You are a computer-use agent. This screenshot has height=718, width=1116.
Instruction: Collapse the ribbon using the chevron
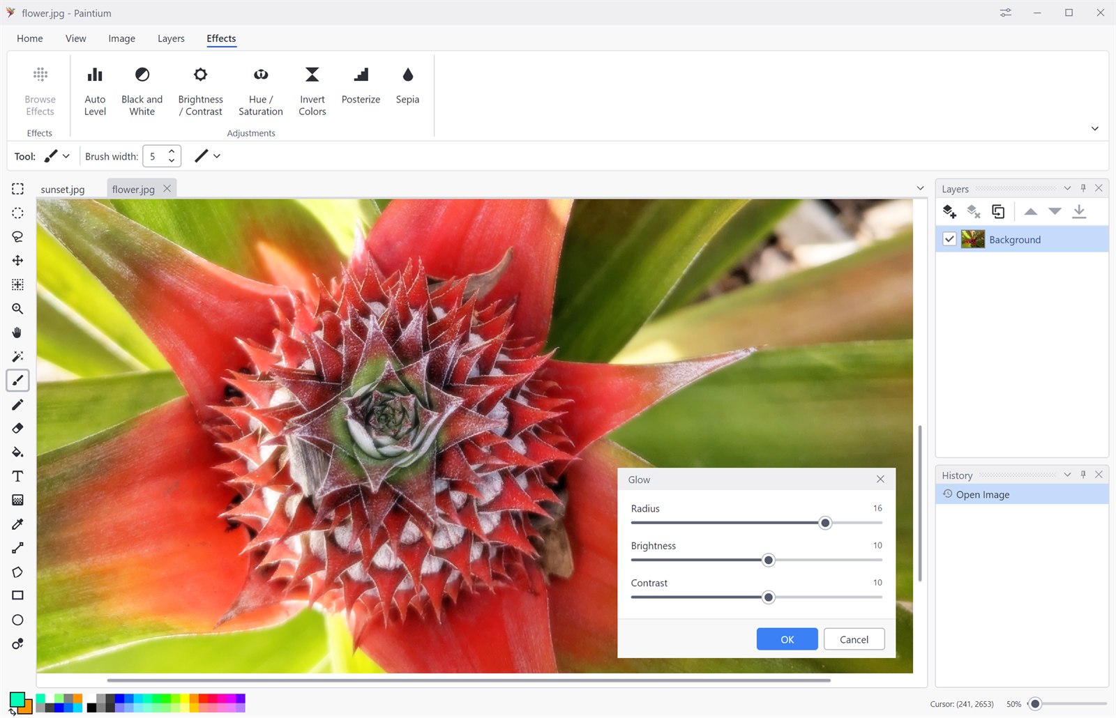[1095, 128]
